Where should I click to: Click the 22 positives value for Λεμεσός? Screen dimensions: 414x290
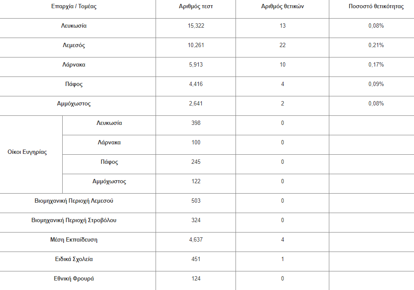283,45
